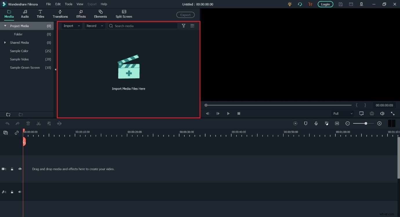Switch to the Audio tab

(25, 14)
